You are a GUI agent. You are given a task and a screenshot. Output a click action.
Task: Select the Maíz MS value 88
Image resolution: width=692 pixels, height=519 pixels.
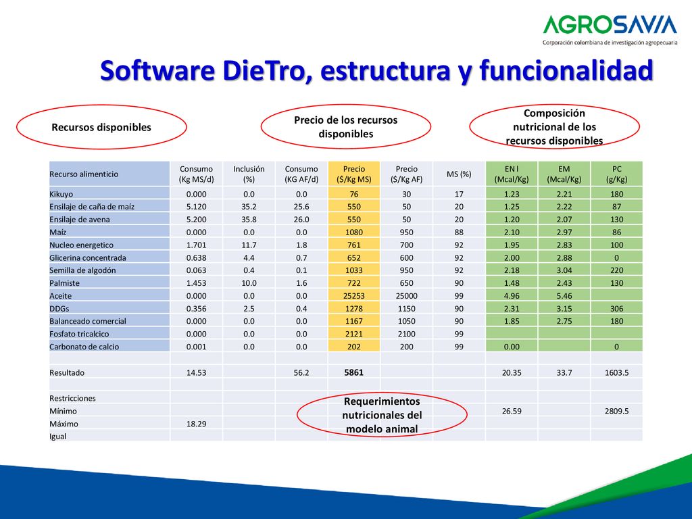tap(459, 232)
